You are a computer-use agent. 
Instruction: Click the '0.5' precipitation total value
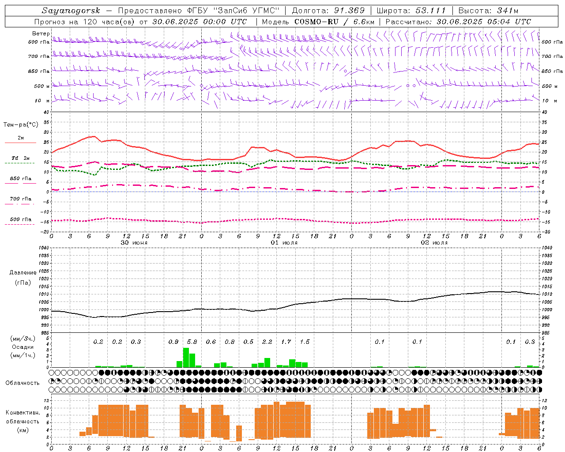point(249,342)
